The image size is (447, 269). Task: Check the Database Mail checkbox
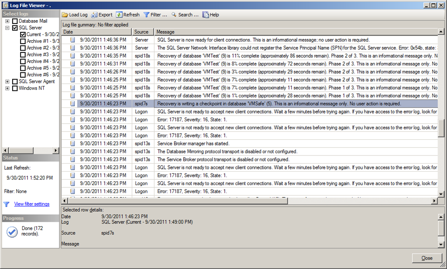click(x=15, y=21)
